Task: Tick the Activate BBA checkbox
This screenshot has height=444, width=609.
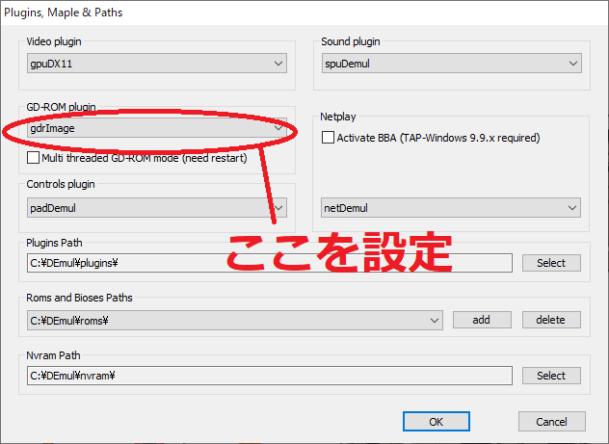Action: 328,138
